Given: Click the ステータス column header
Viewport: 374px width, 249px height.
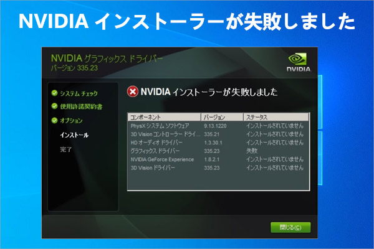Looking at the screenshot, I should point(276,117).
